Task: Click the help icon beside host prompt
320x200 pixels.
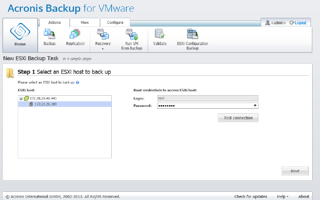Action: click(x=78, y=82)
